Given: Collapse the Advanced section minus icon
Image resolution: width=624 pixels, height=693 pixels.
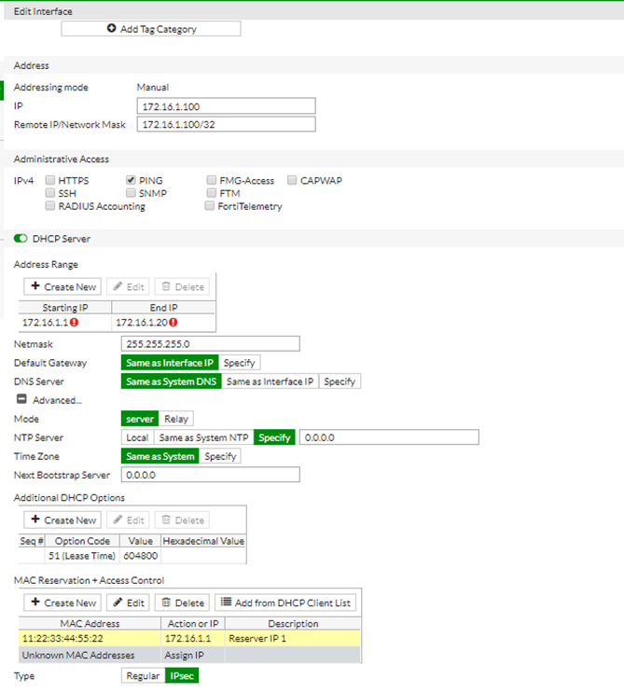Looking at the screenshot, I should tap(21, 399).
